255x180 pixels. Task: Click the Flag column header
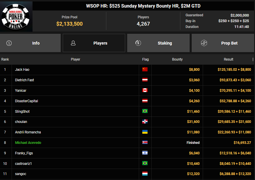click(146, 59)
